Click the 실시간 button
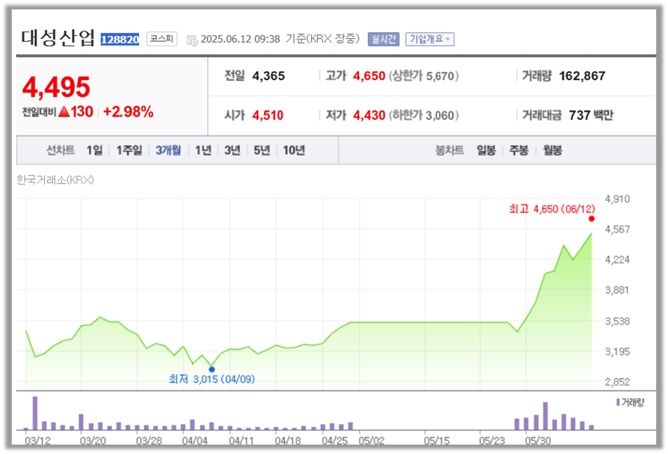Screen dimensions: 668x454 [x=383, y=39]
